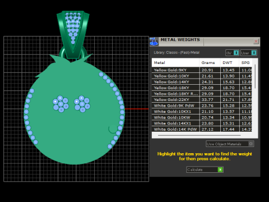Toggle the User library switch
The width and height of the screenshot is (269, 202).
(x=249, y=53)
